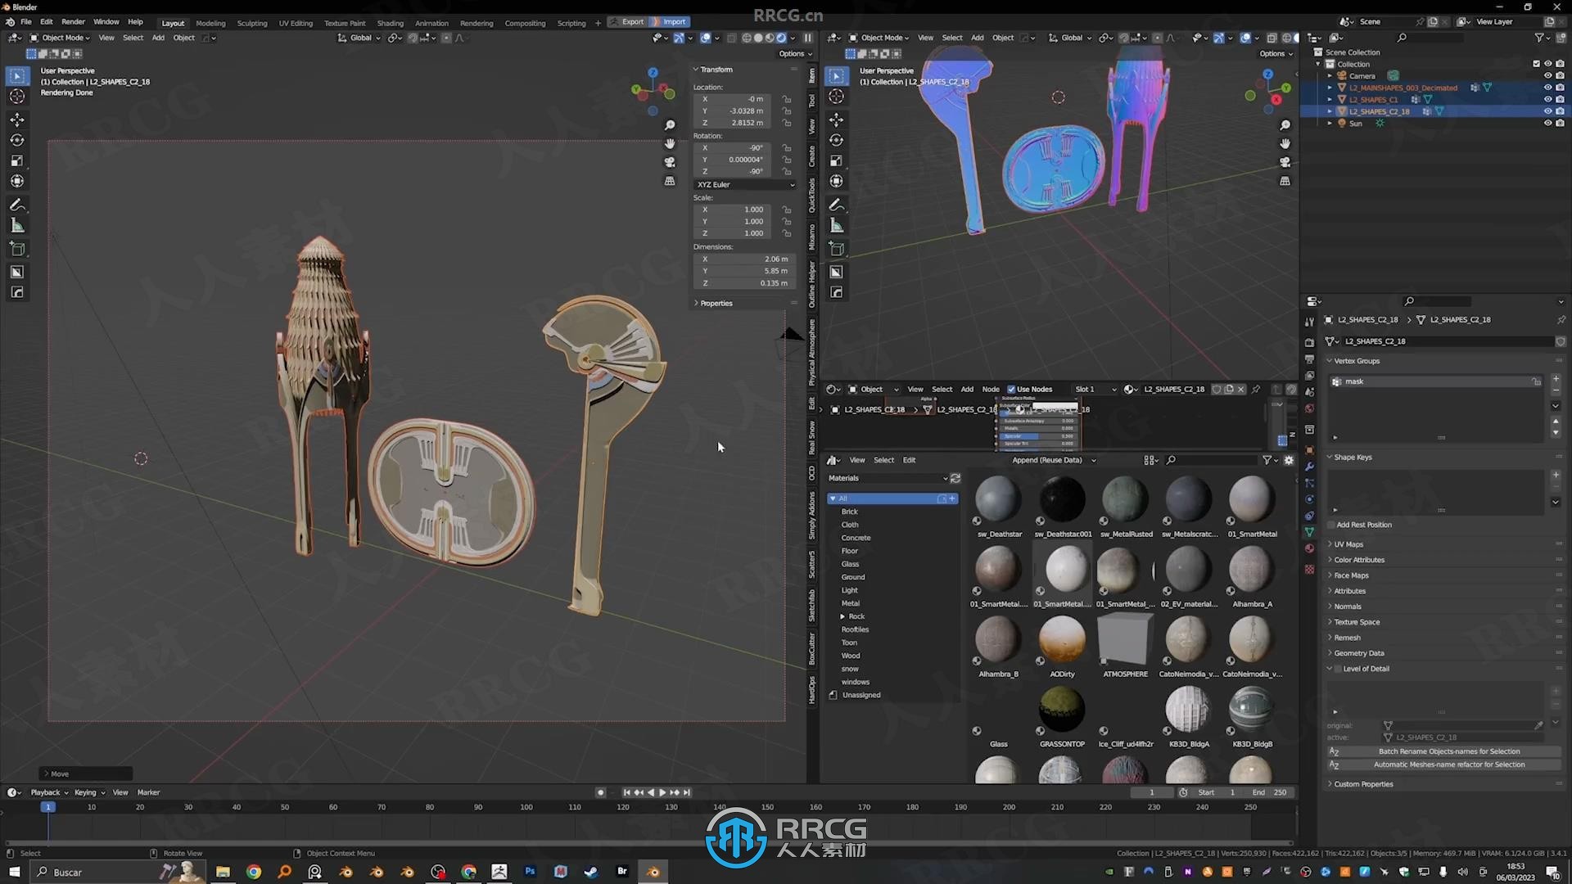Open Steam from Windows taskbar
The width and height of the screenshot is (1572, 884).
click(590, 872)
